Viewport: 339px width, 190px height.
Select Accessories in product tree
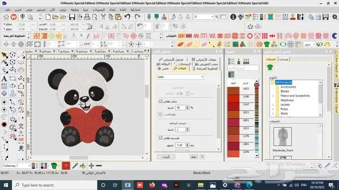[288, 87]
